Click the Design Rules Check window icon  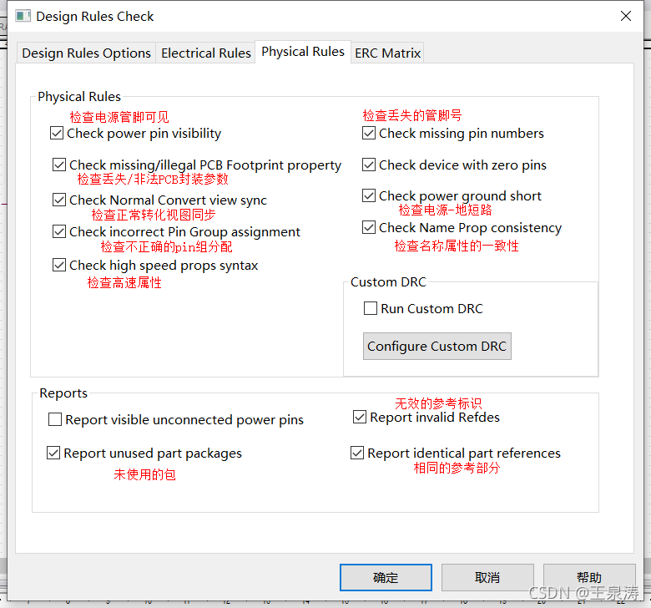(23, 16)
